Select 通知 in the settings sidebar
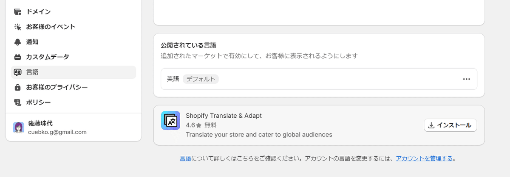 [74, 42]
